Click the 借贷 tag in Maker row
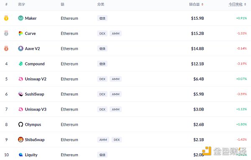The height and width of the screenshot is (160, 251). 102,18
